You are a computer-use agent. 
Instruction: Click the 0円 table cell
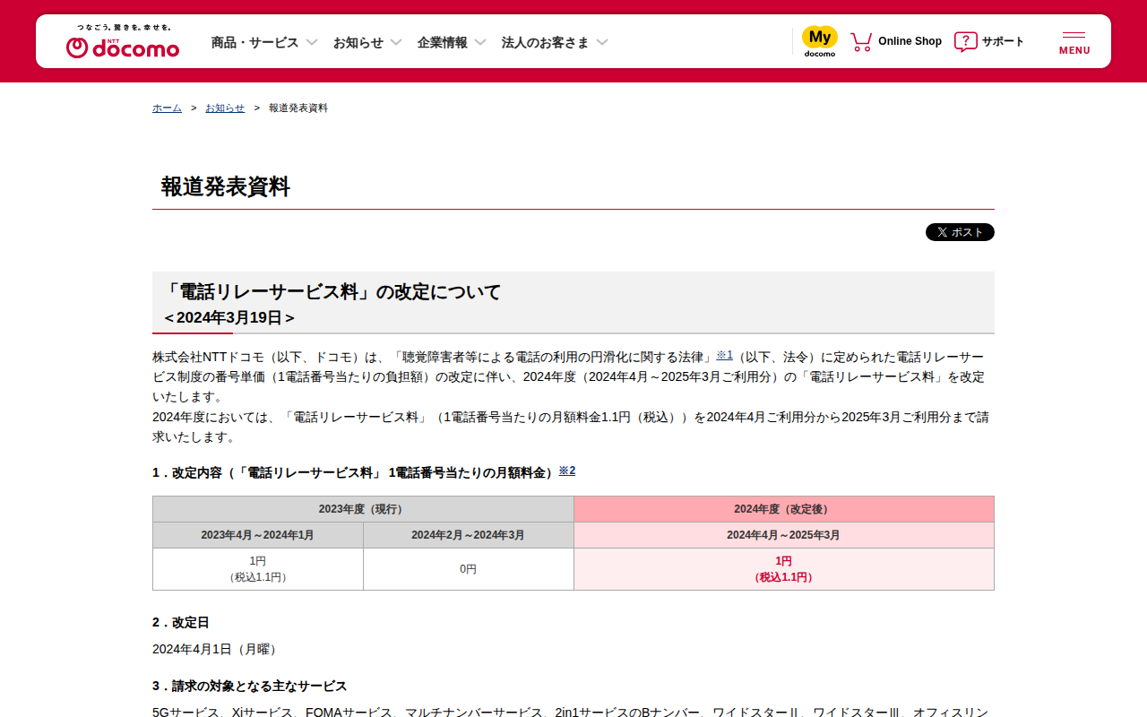469,569
